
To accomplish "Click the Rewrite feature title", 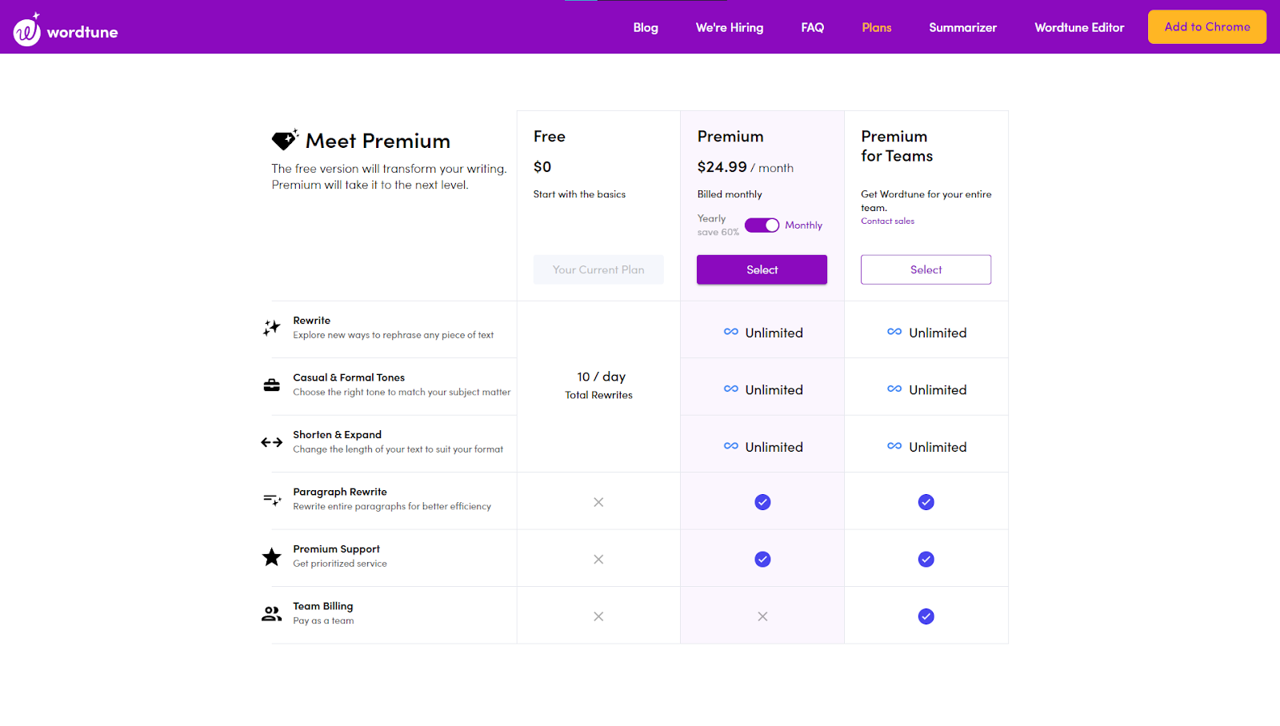I will (x=312, y=321).
